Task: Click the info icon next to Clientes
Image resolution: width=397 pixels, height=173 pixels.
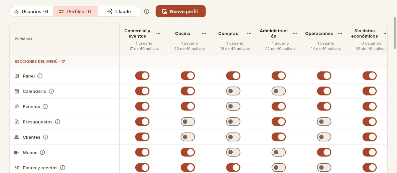Action: tap(45, 137)
